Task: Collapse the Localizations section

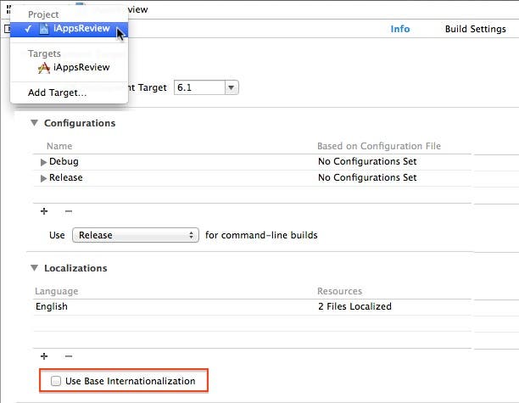Action: point(35,268)
